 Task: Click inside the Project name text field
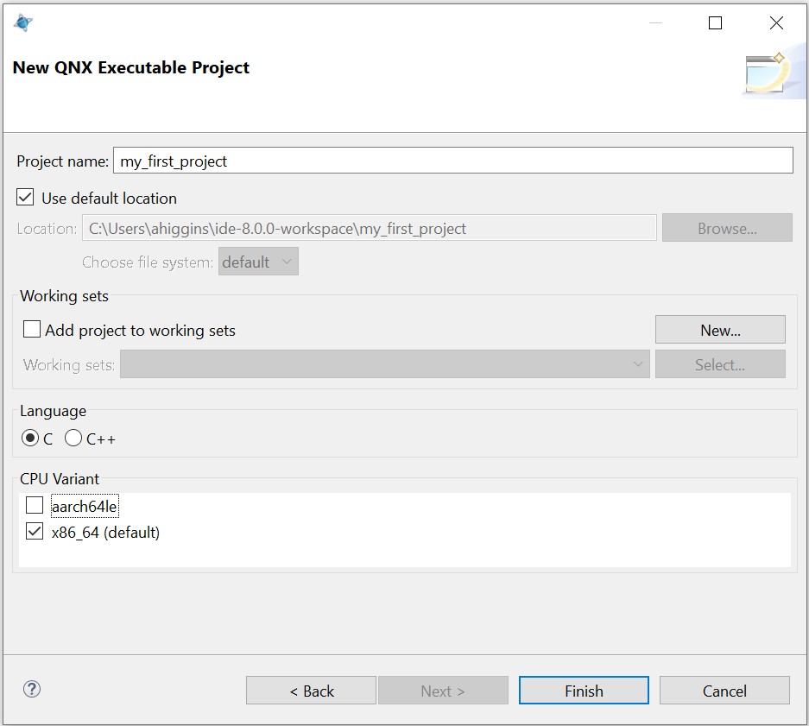(x=345, y=161)
